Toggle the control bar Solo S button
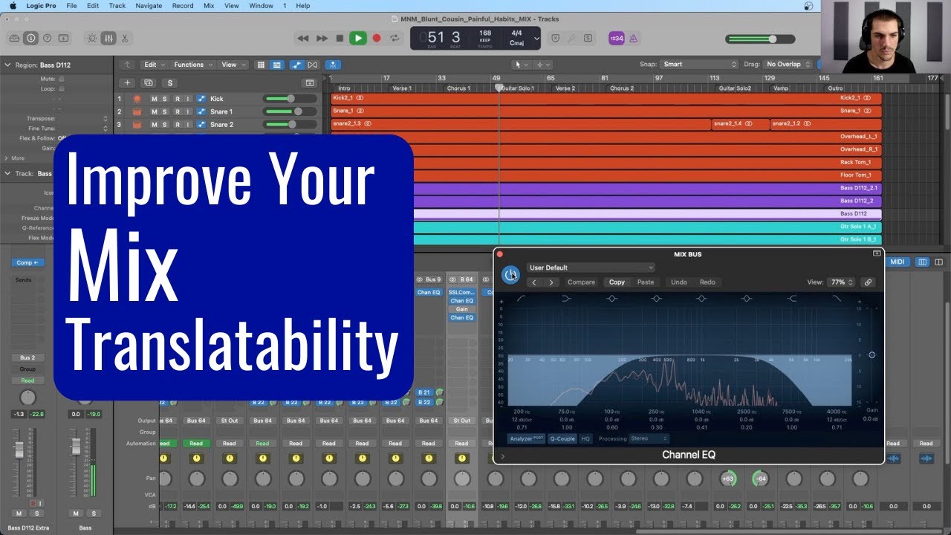 coord(588,38)
